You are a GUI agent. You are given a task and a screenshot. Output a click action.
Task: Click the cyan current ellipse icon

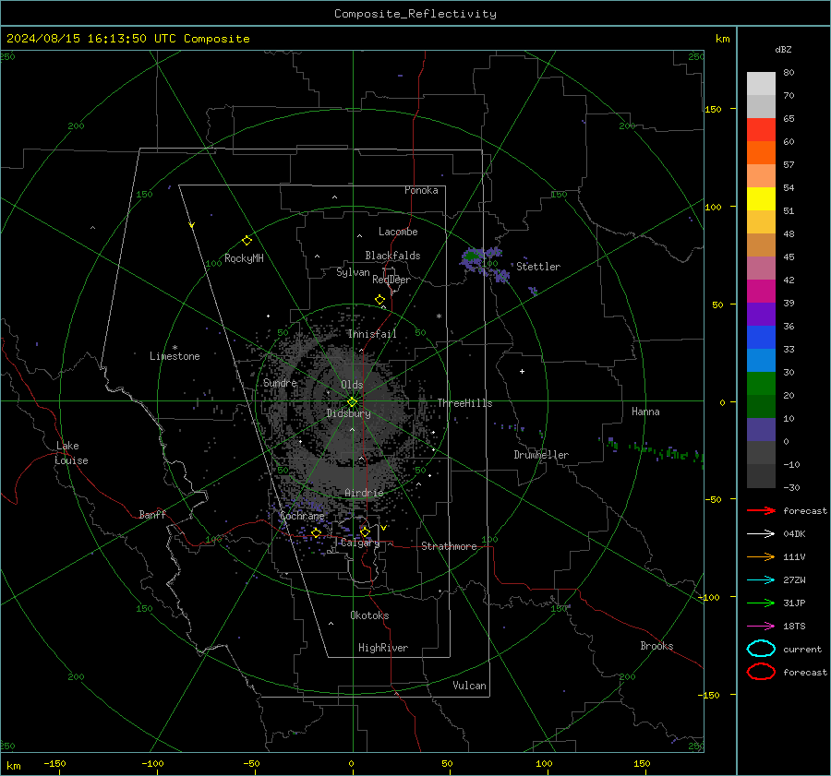(x=761, y=649)
